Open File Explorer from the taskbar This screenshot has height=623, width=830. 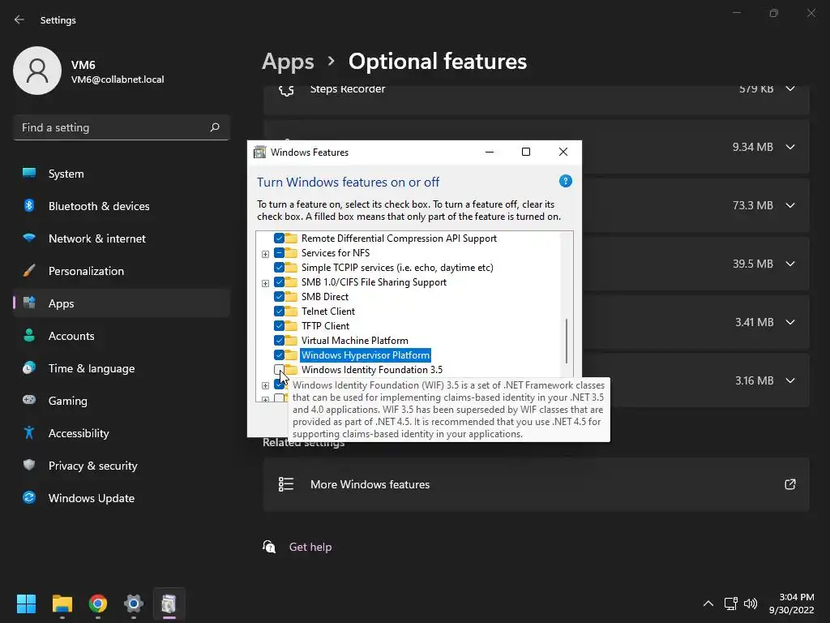tap(62, 604)
